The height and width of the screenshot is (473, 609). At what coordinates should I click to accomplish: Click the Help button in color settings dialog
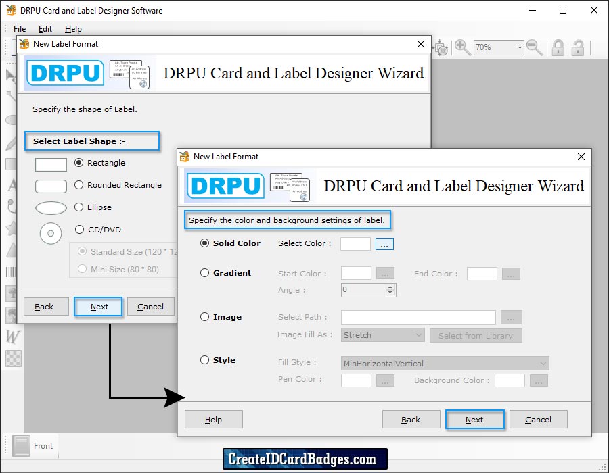(x=214, y=420)
